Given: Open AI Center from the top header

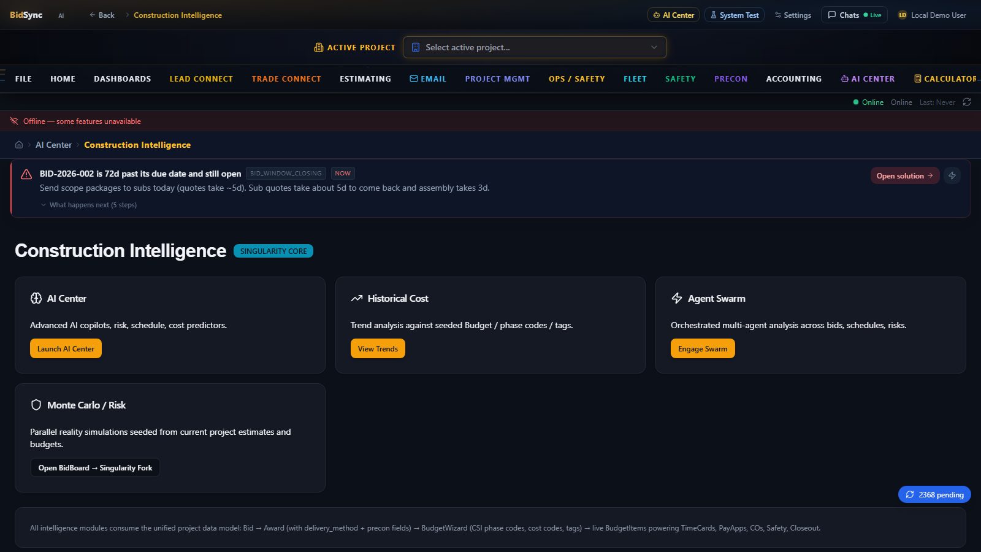Looking at the screenshot, I should [x=673, y=15].
